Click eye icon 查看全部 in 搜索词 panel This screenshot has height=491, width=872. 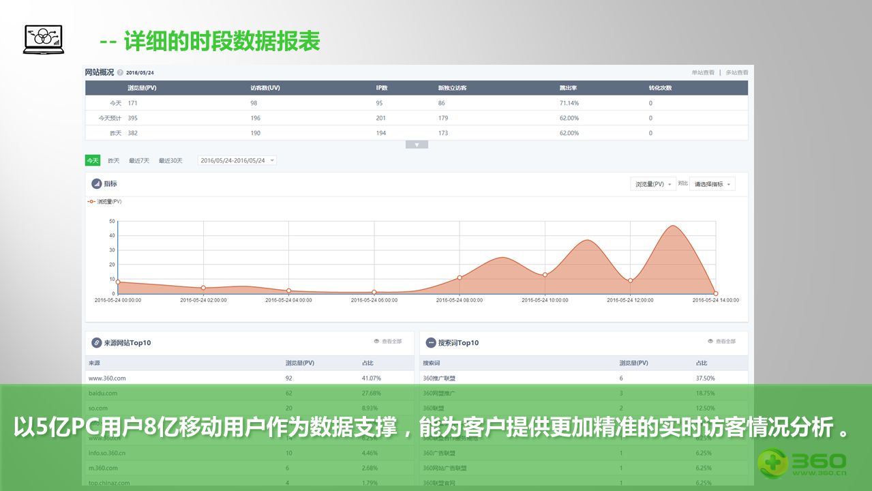[x=710, y=341]
